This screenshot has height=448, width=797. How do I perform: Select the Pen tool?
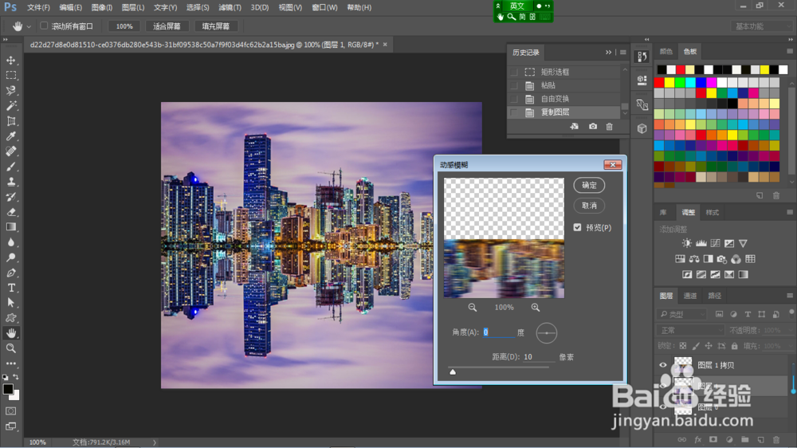(10, 273)
